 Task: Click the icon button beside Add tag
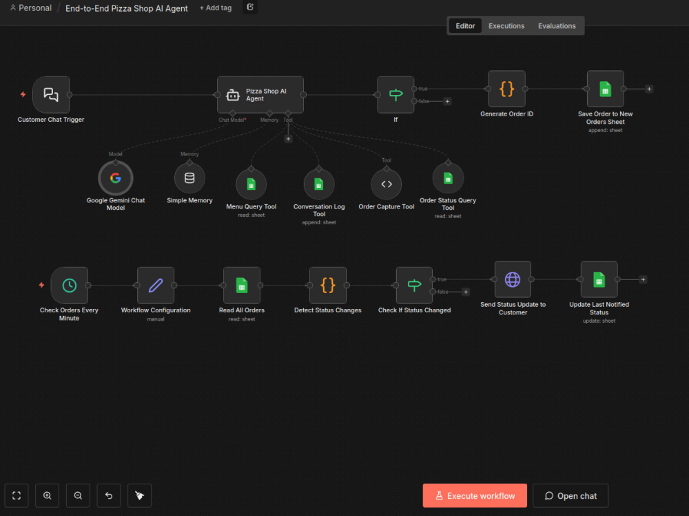point(250,7)
